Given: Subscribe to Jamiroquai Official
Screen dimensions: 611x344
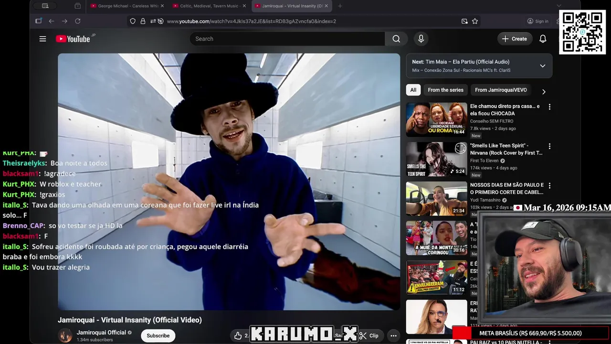Looking at the screenshot, I should [158, 335].
